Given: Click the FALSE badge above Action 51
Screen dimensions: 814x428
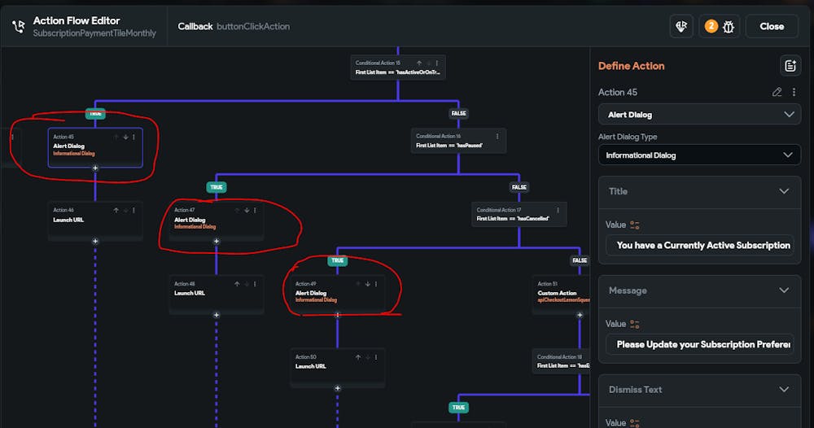Looking at the screenshot, I should [580, 260].
